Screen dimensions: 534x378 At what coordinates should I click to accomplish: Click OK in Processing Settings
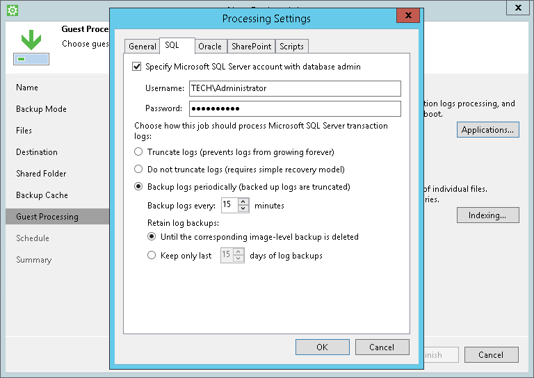[322, 347]
